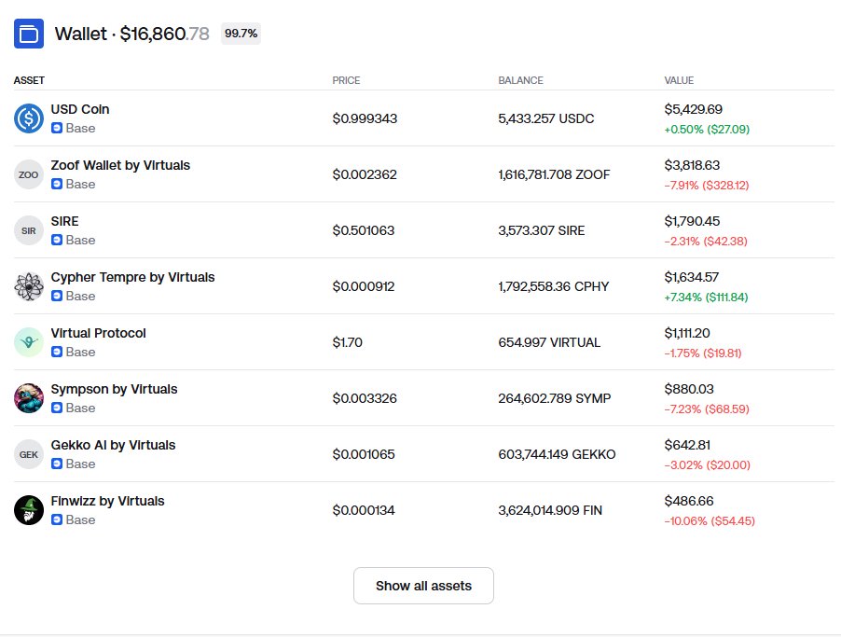Click balance 3,624,014.909 FIN
This screenshot has width=841, height=637.
(x=550, y=510)
